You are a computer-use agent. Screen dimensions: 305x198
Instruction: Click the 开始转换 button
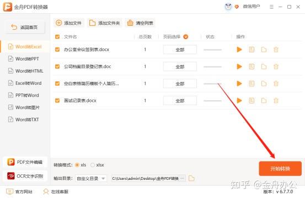[280, 168]
